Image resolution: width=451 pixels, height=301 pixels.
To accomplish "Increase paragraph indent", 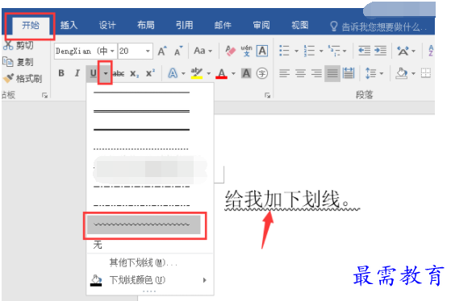I will click(380, 51).
